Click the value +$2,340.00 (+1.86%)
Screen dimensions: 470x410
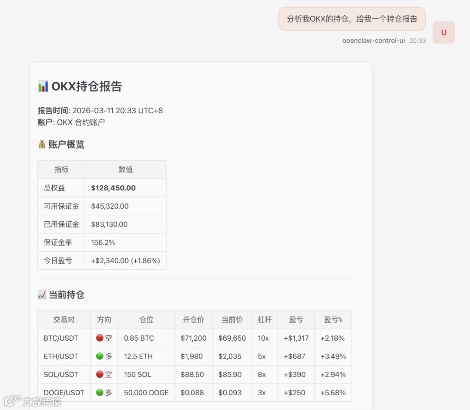pyautogui.click(x=126, y=261)
